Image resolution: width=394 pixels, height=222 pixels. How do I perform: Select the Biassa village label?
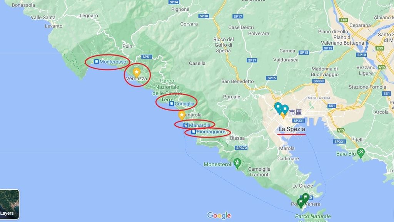237,138
